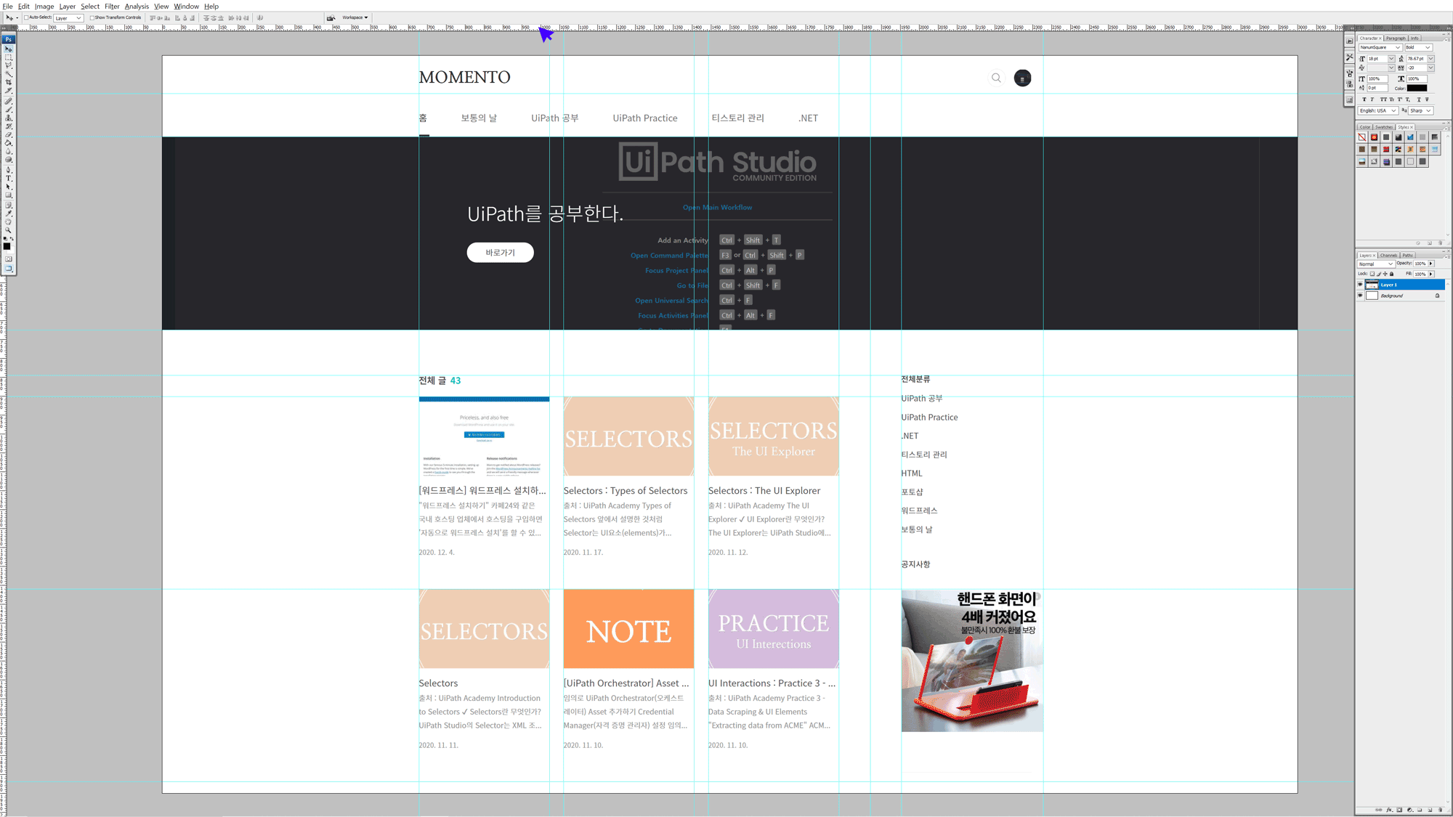Enable Show Transform Controls checkbox
The width and height of the screenshot is (1453, 817).
pos(92,17)
